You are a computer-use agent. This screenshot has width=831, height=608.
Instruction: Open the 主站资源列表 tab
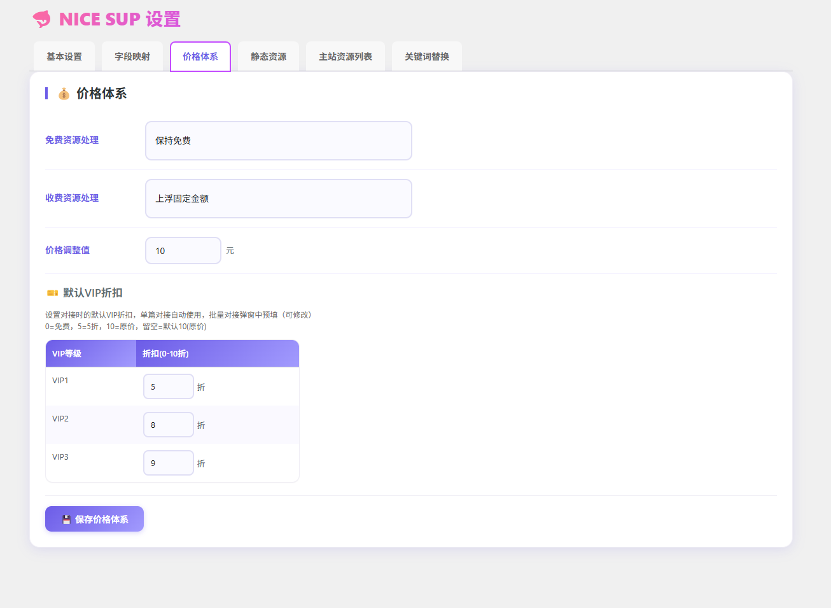[346, 57]
